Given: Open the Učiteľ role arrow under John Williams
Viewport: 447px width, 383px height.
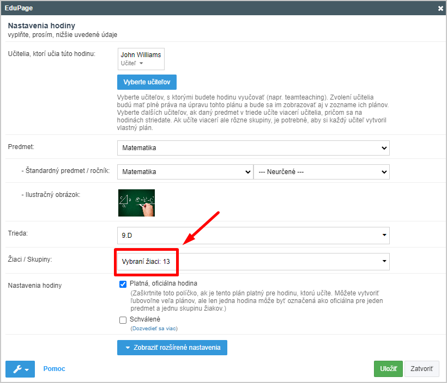Looking at the screenshot, I should click(141, 63).
